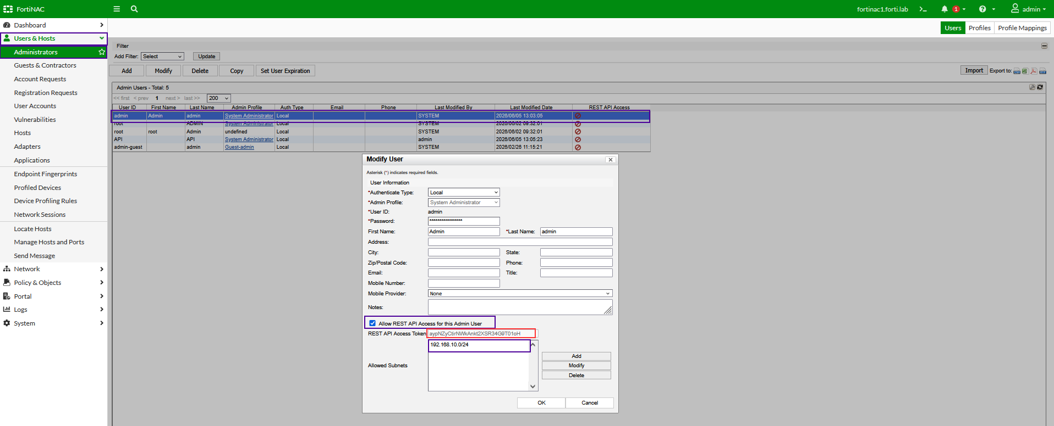Open the help question mark icon
Screen dimensions: 1054x426
(x=982, y=9)
